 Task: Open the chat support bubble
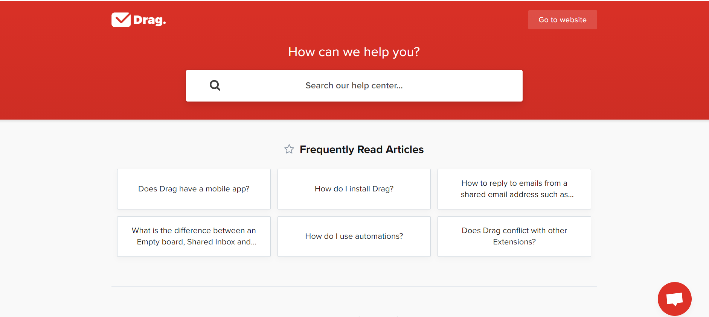coord(674,299)
